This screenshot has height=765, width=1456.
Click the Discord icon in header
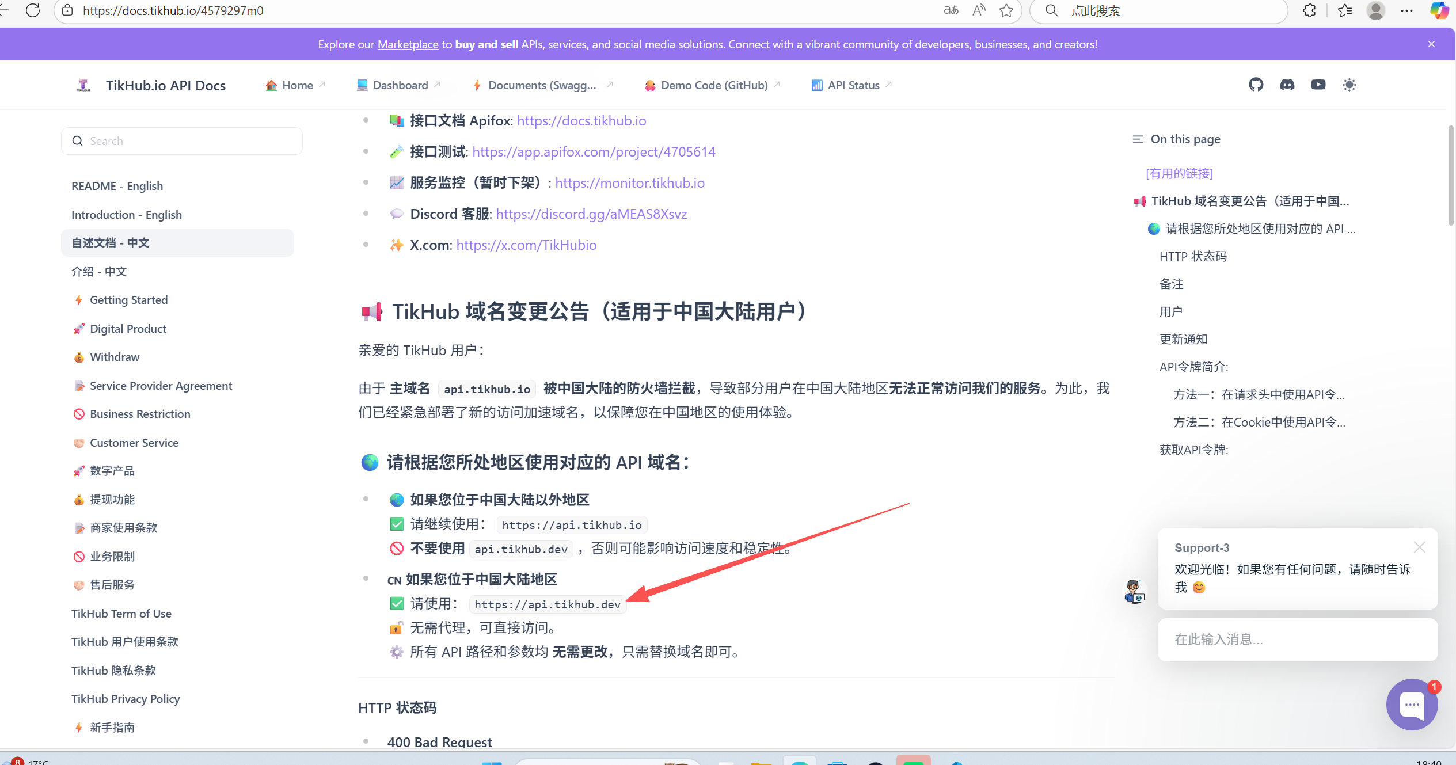tap(1287, 85)
